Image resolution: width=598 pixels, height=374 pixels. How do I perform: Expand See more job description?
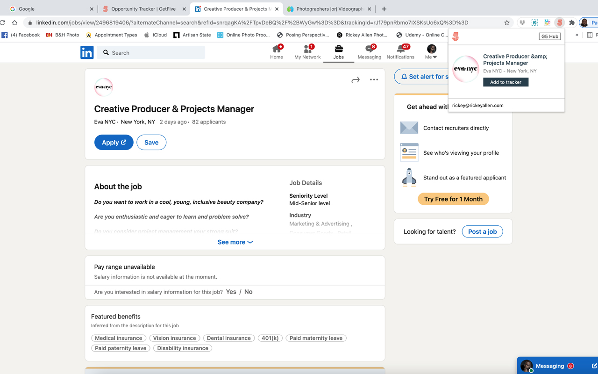click(235, 242)
